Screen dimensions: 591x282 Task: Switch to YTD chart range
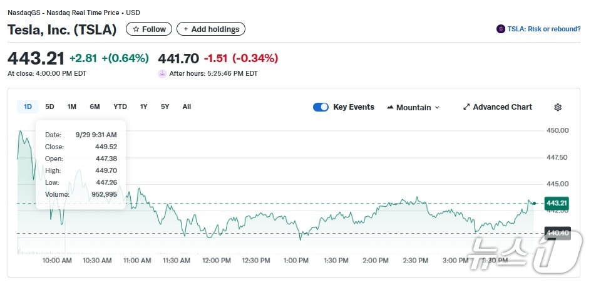pyautogui.click(x=120, y=107)
